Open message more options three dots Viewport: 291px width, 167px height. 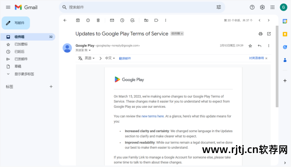coord(268,46)
